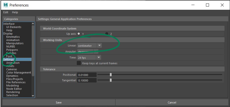The image size is (230, 107).
Task: Select the Subdivs category
Action: pos(11,53)
